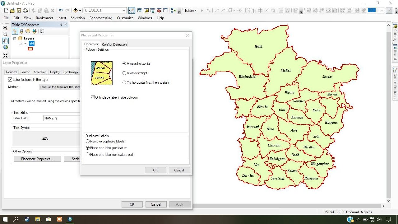Toggle SN layer visibility checkbox

25,44
